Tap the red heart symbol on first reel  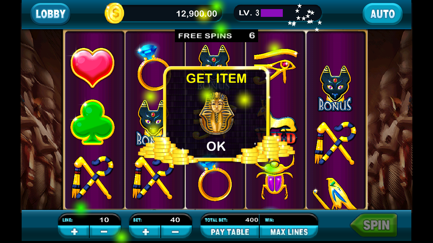pos(92,67)
